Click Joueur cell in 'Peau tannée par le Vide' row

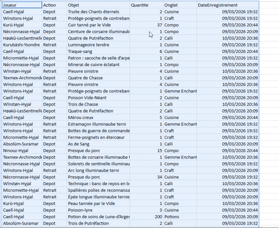22,203
